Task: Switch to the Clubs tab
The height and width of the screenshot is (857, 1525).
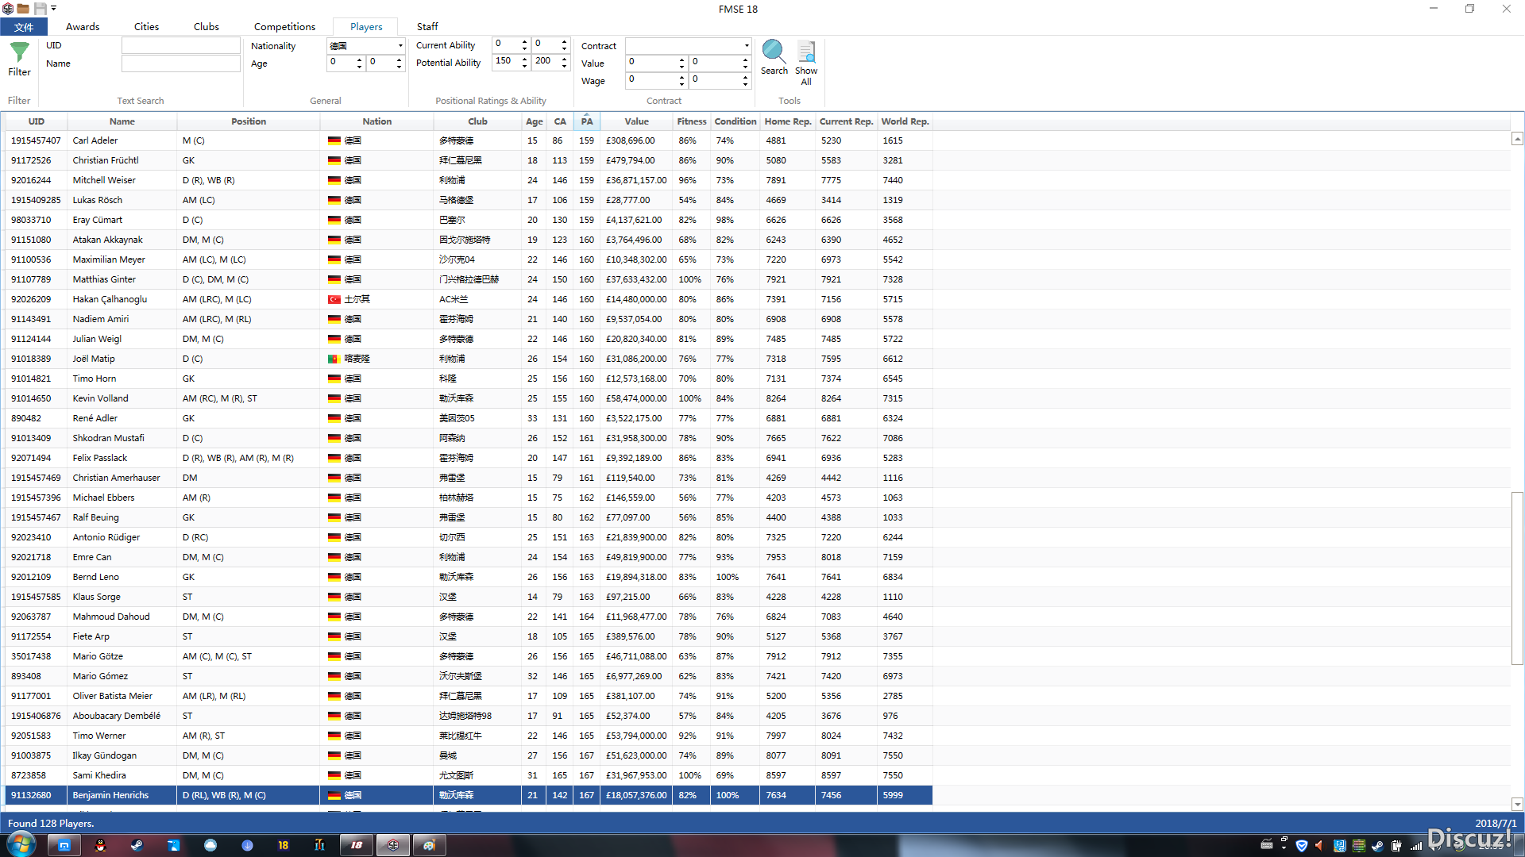Action: pos(206,26)
